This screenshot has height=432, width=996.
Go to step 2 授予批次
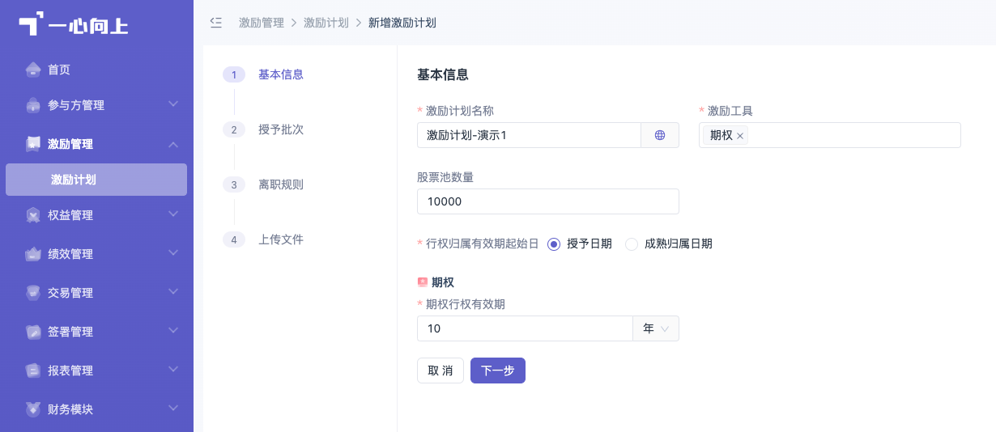point(281,129)
